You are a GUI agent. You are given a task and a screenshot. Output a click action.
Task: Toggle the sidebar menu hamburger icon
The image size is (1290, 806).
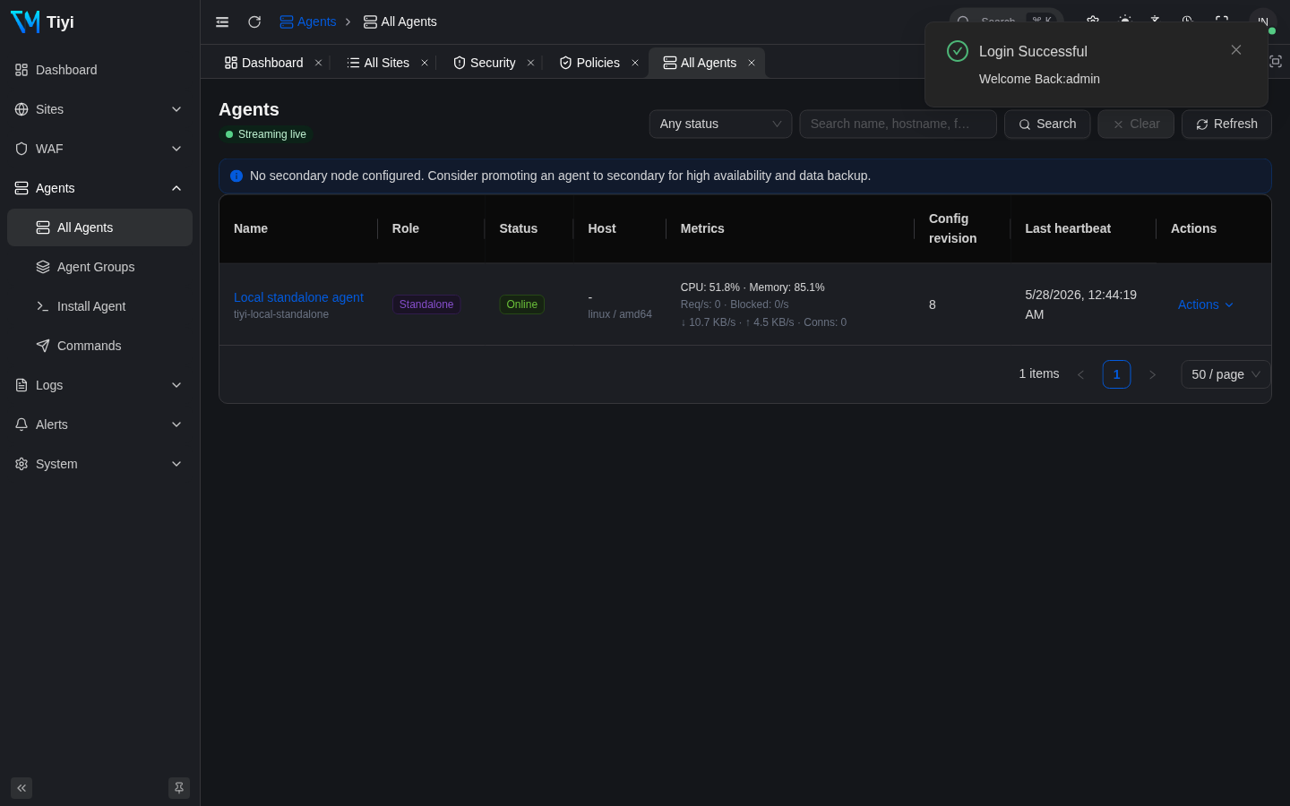tap(222, 21)
